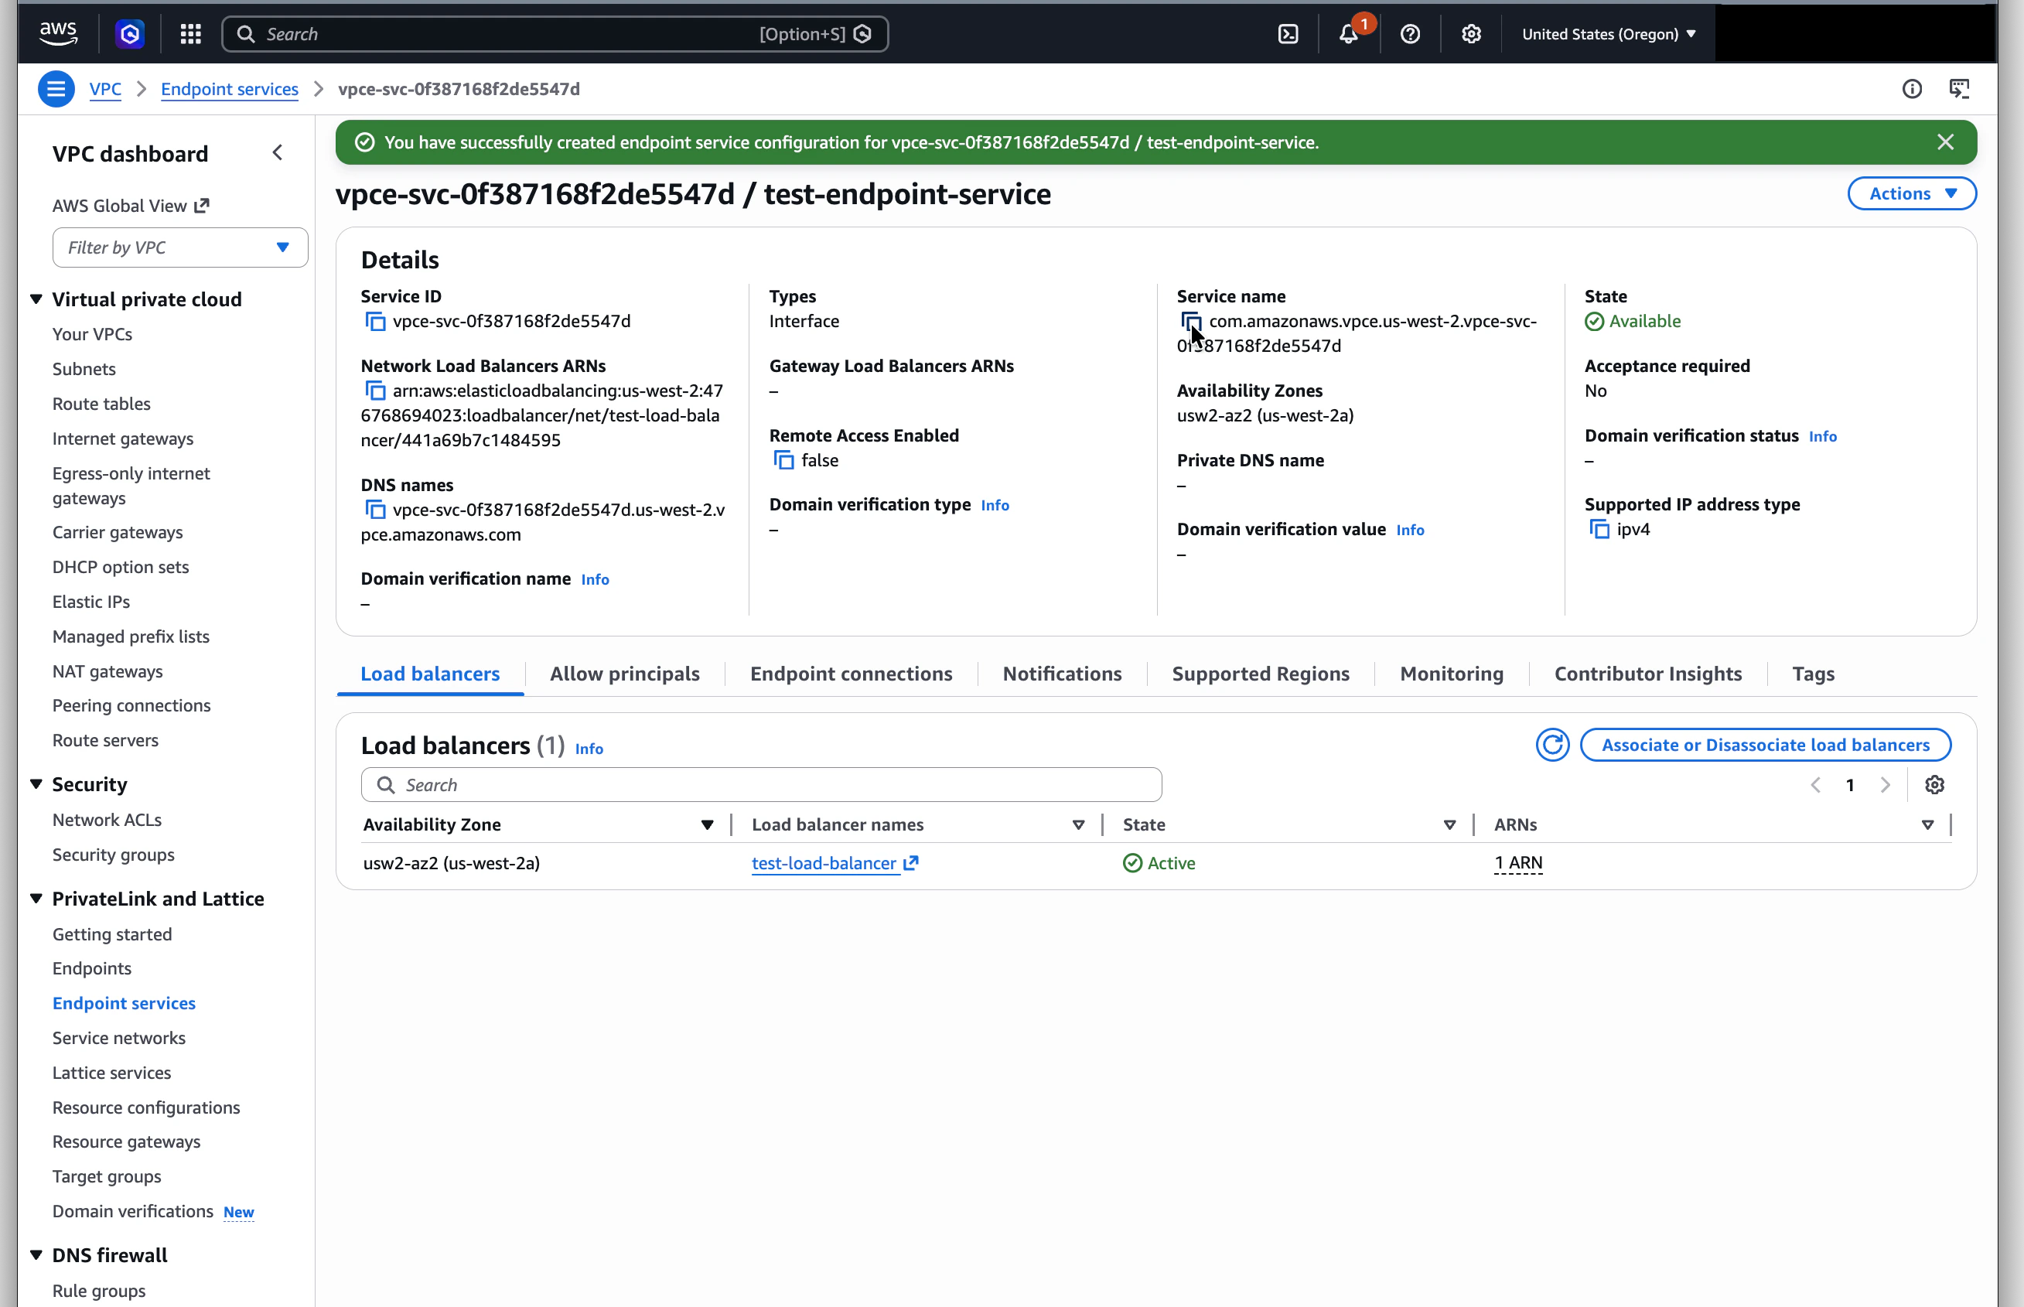Open the Allow principals tab

coord(625,673)
